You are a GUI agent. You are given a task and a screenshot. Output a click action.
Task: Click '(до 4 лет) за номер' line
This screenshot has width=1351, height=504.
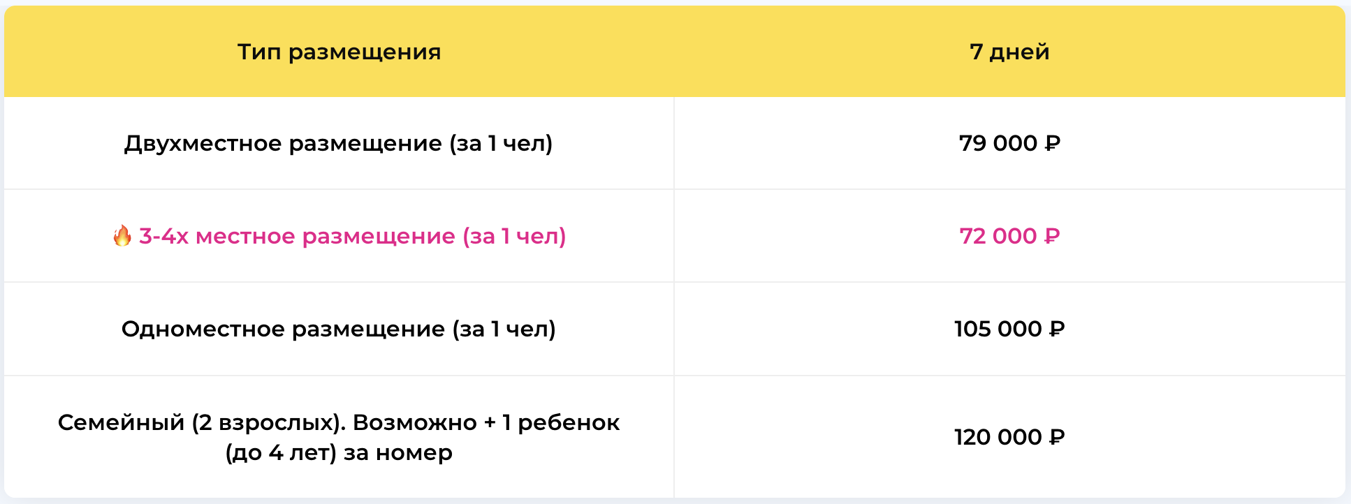click(x=339, y=453)
